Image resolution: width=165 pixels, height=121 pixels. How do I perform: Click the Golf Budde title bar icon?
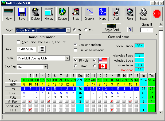(3, 3)
